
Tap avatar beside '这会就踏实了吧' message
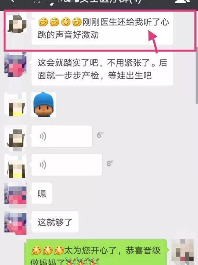pyautogui.click(x=15, y=64)
